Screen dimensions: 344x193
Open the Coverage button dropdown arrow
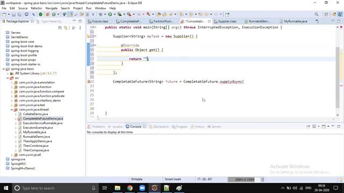124,14
